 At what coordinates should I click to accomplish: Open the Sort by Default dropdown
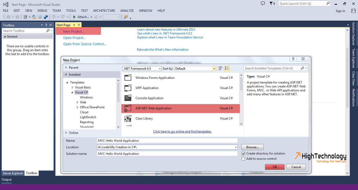pyautogui.click(x=195, y=68)
